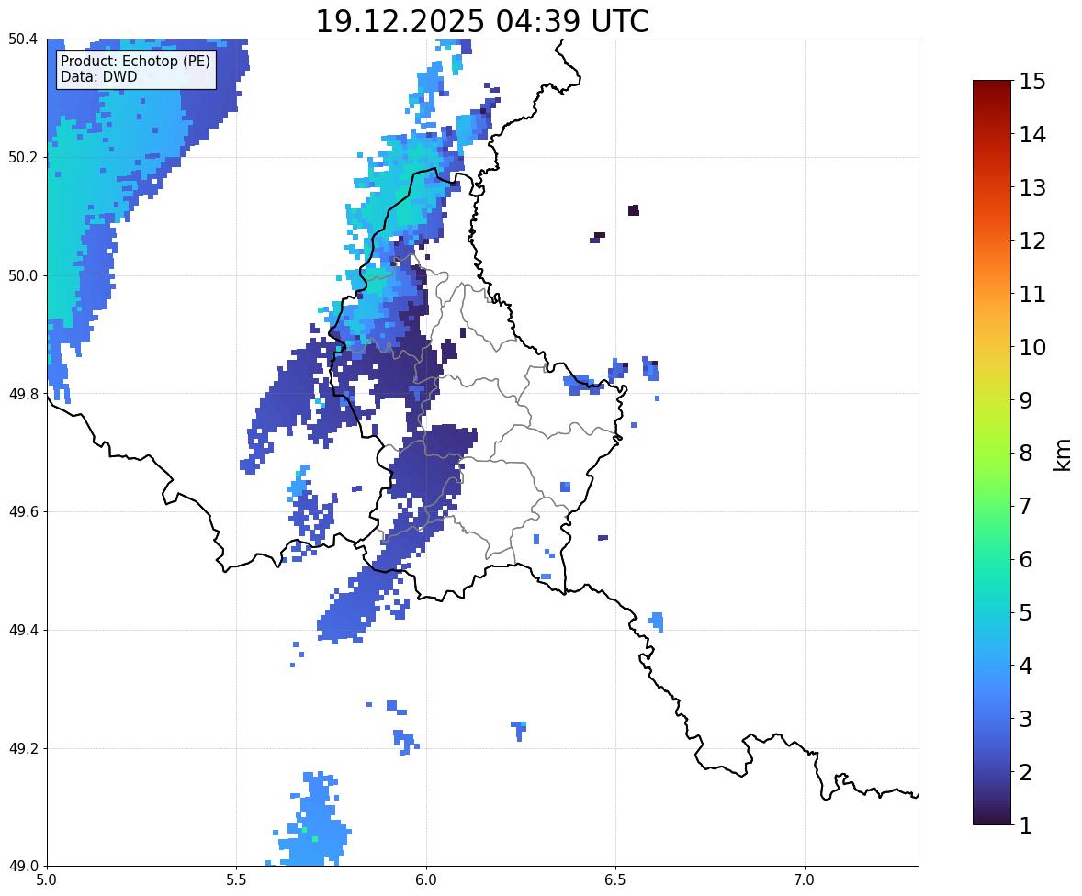
Task: Click the latitude axis label '49.2'
Action: click(x=24, y=748)
